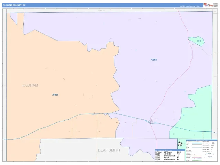Screen dimensions: 220x165
Task: Click the ZIP Code column header
Action: coord(159,152)
